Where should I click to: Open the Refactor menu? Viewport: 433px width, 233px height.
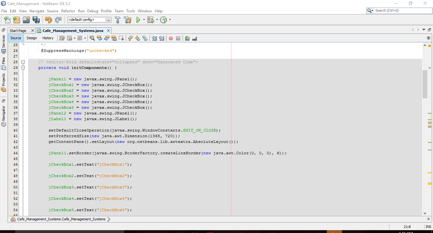pyautogui.click(x=68, y=11)
